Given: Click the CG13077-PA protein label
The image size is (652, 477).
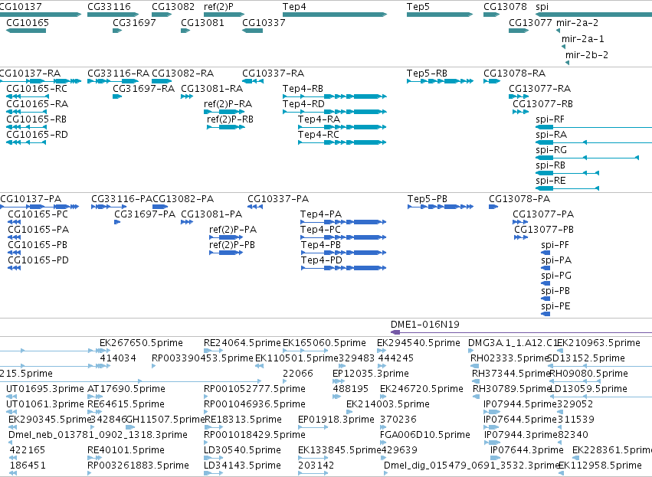Looking at the screenshot, I should [543, 214].
